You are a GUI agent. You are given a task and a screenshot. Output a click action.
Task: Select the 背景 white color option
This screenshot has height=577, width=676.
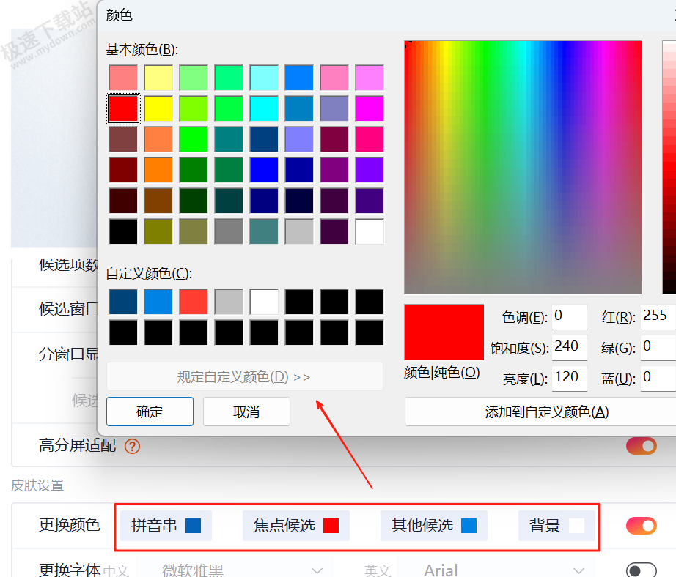click(x=556, y=526)
